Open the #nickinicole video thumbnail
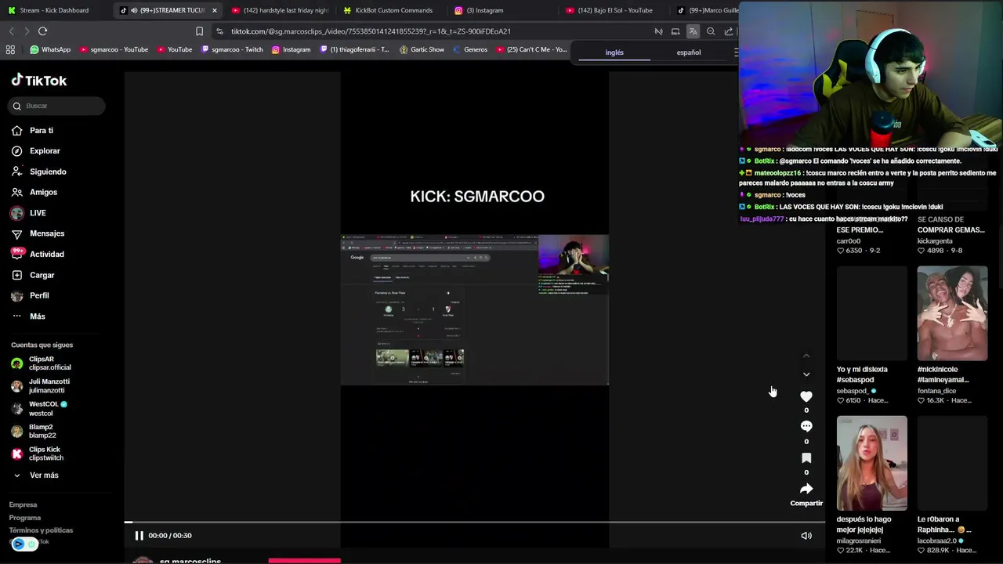 click(952, 313)
